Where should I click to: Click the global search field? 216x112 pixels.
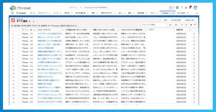pos(107,7)
